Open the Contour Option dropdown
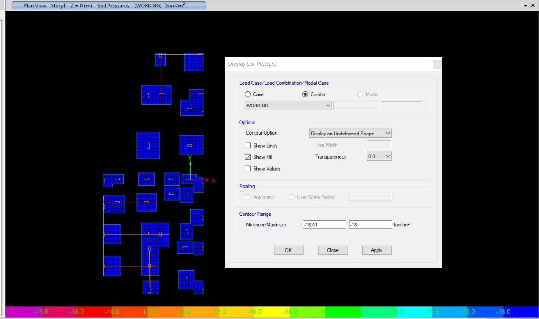 tap(350, 133)
